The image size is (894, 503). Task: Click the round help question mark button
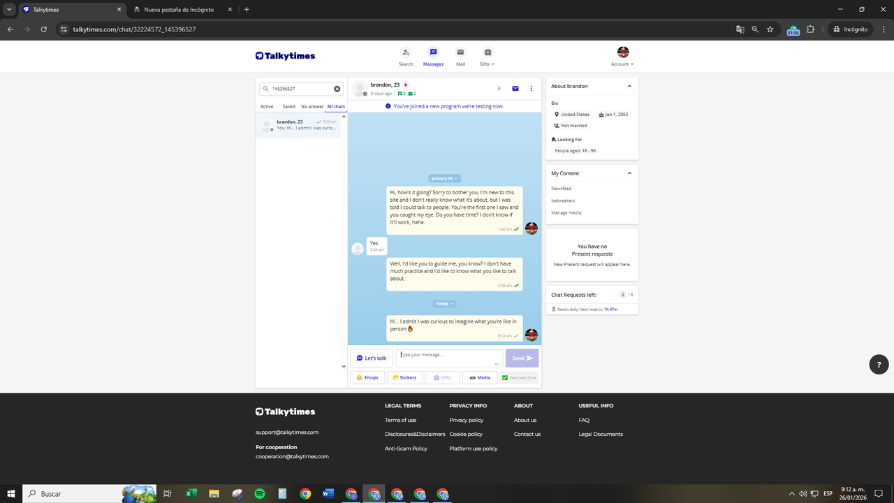point(879,365)
